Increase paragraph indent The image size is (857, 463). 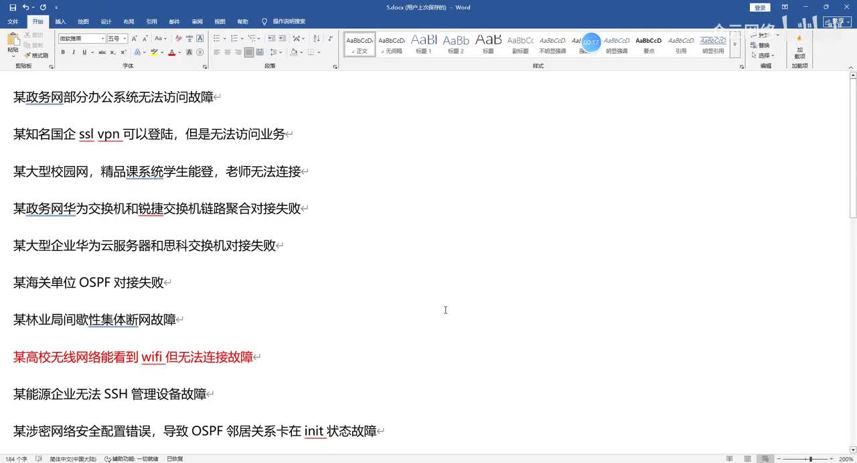[x=282, y=39]
